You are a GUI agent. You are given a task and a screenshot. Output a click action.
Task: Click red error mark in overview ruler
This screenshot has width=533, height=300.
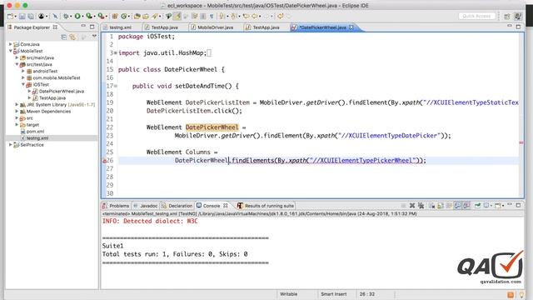[x=521, y=142]
